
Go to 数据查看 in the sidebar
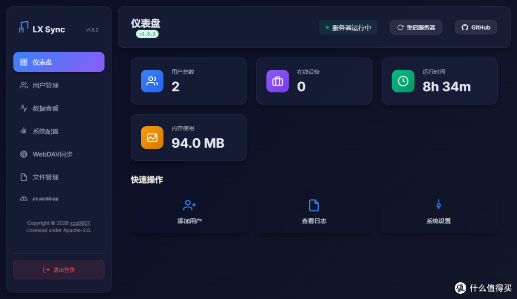point(59,108)
